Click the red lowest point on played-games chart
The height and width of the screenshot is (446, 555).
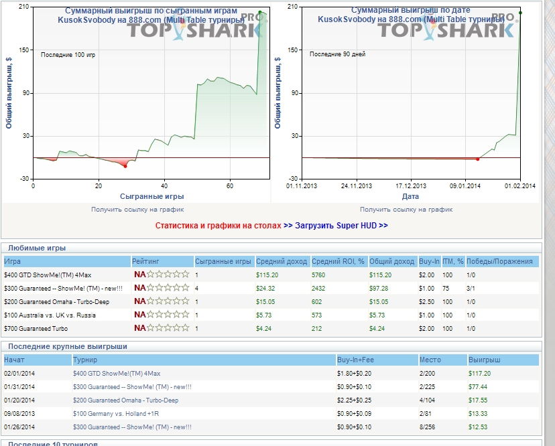coord(125,166)
